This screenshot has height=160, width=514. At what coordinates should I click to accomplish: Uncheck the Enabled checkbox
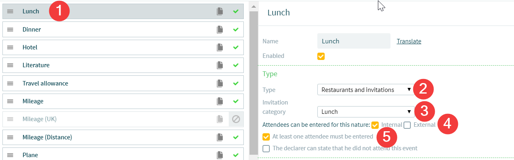(x=321, y=56)
